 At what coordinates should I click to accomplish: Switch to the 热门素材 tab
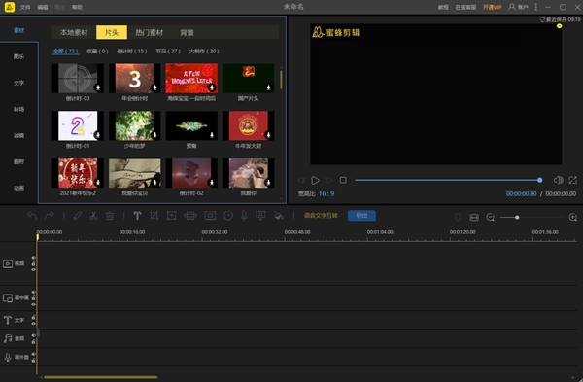(x=149, y=33)
